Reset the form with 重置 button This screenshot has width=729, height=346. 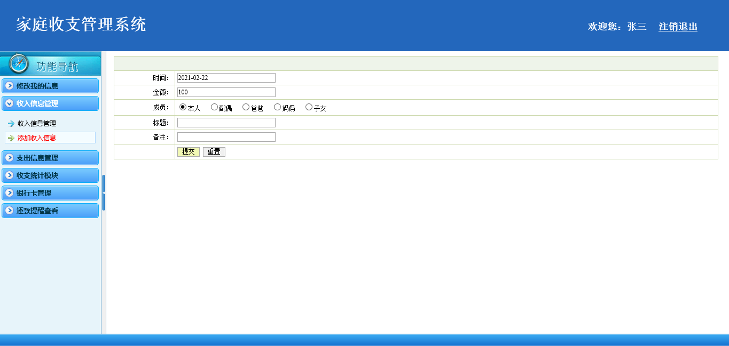pyautogui.click(x=214, y=152)
